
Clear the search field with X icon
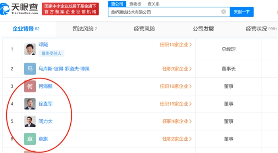(x=223, y=12)
